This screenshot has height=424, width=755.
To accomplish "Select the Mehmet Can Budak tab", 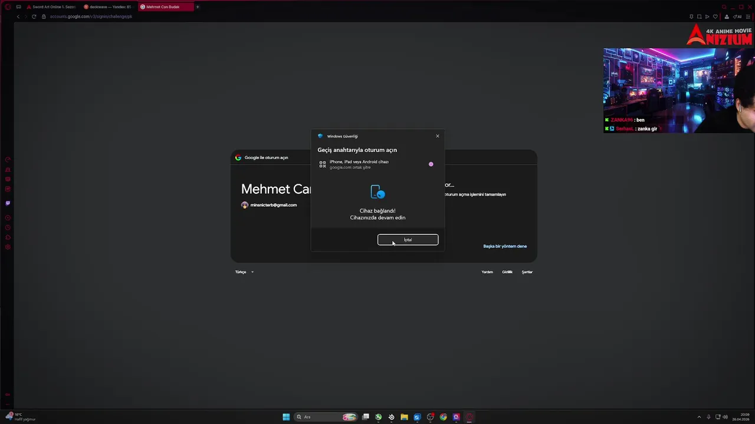I will (x=165, y=7).
